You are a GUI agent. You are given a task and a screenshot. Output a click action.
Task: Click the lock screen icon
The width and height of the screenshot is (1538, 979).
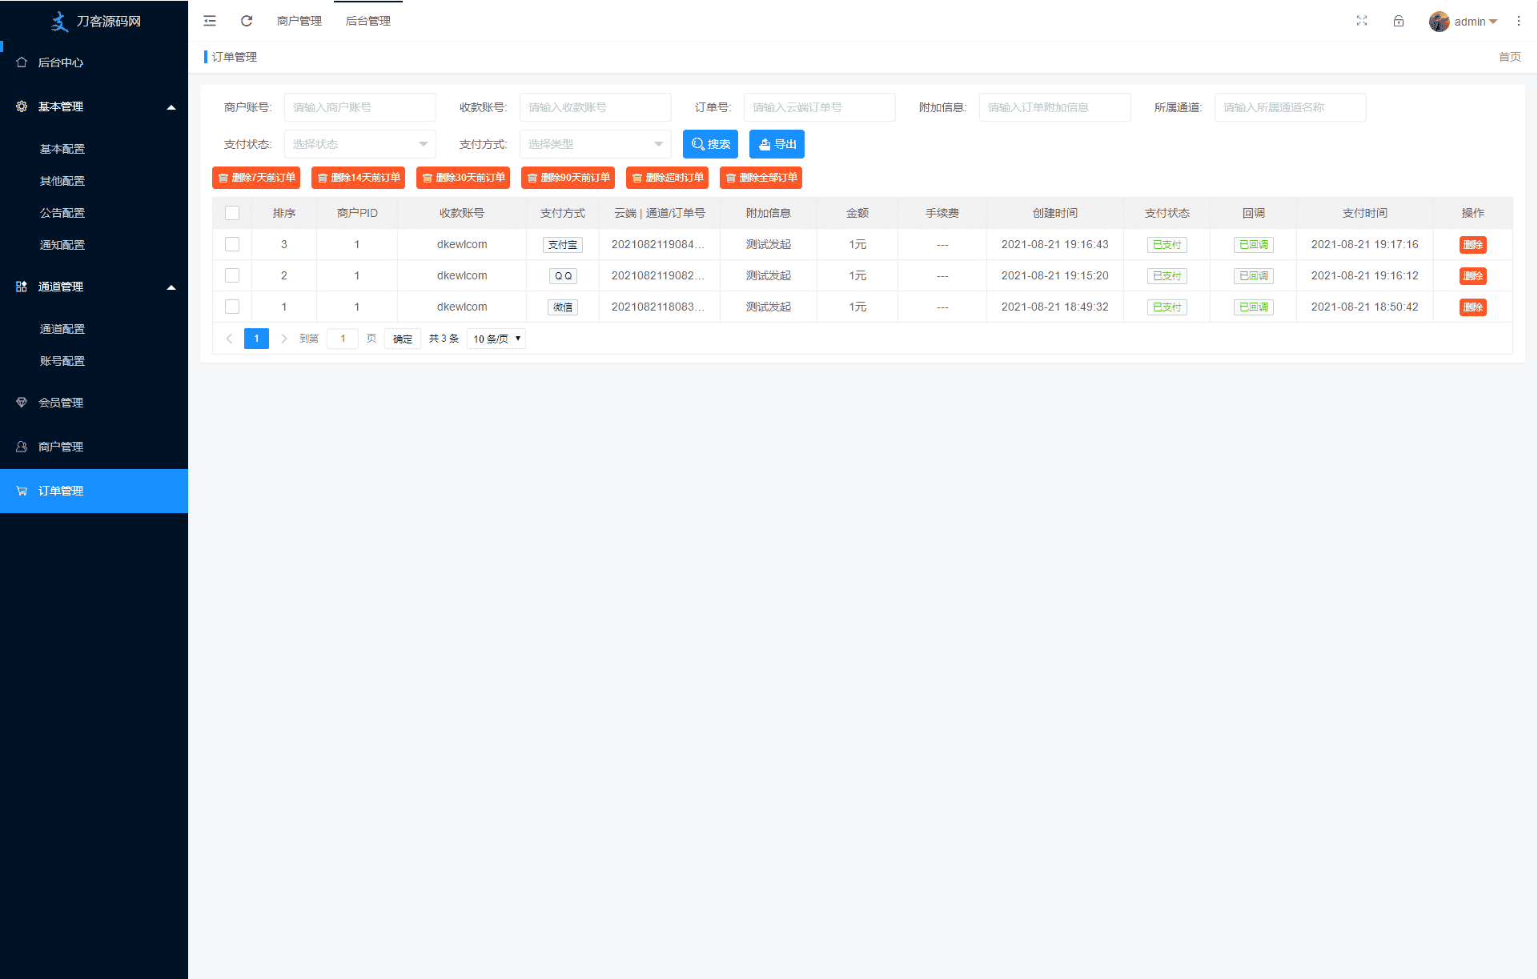coord(1399,21)
